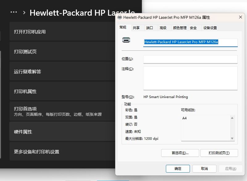247x181 pixels.
Task: Click the printer icon in dialog title bar
Action: coord(120,18)
